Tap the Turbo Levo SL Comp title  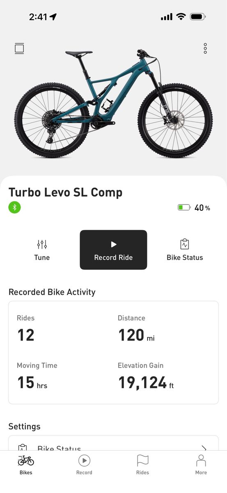66,192
